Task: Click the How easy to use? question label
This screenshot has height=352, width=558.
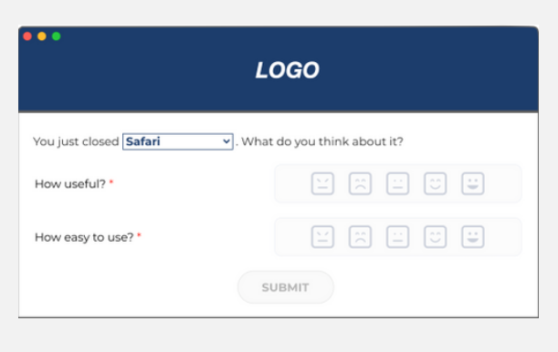Action: pyautogui.click(x=84, y=237)
